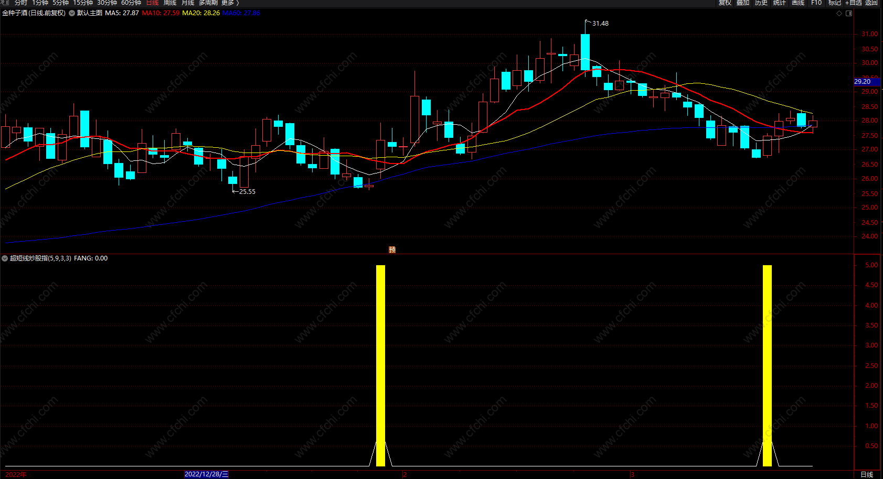The image size is (883, 479).
Task: Switch to the 分时 intraday chart
Action: [21, 3]
